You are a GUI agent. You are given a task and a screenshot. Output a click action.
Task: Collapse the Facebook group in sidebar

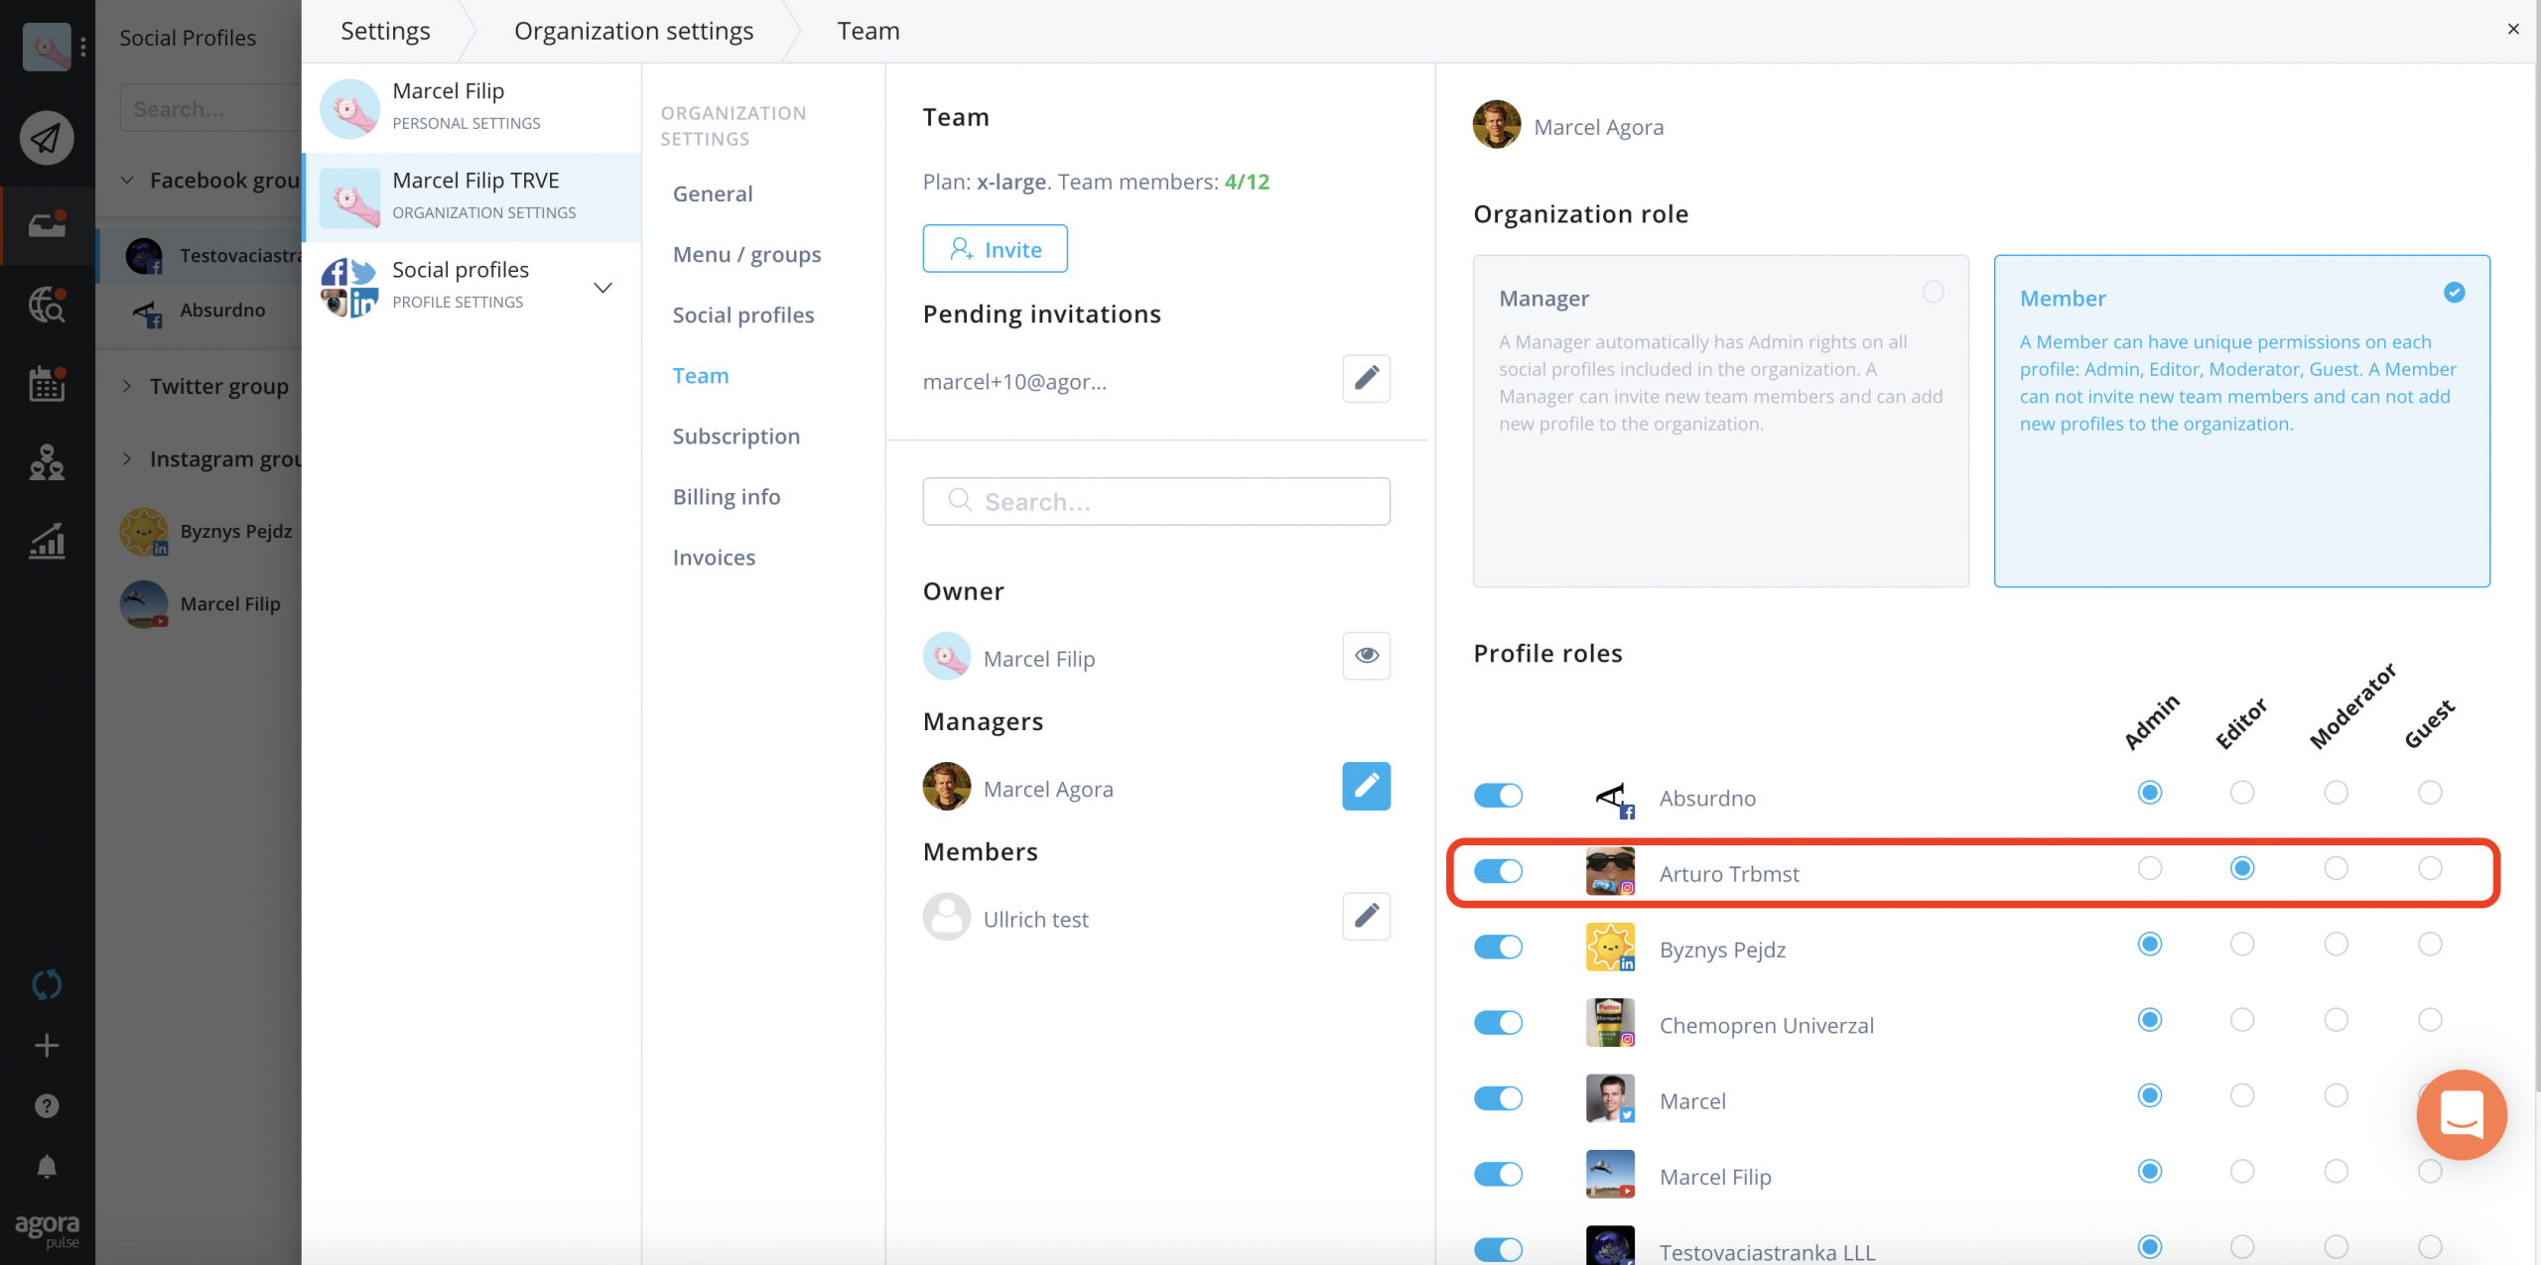(127, 181)
